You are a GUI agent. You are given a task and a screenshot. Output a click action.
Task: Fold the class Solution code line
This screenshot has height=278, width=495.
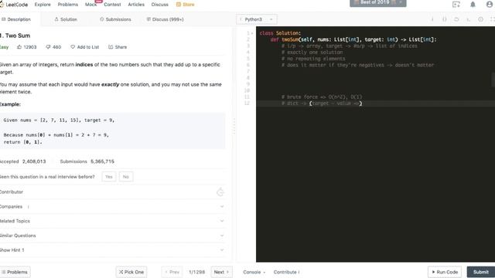252,33
